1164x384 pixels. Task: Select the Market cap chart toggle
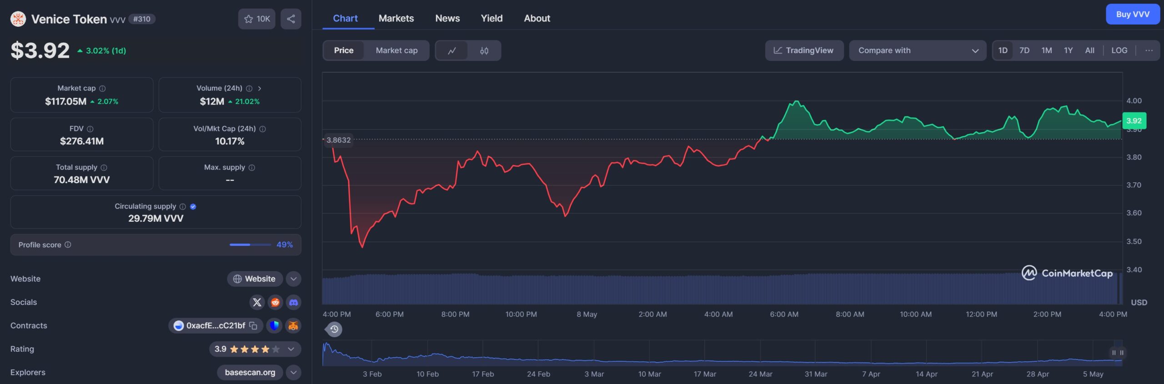[396, 50]
